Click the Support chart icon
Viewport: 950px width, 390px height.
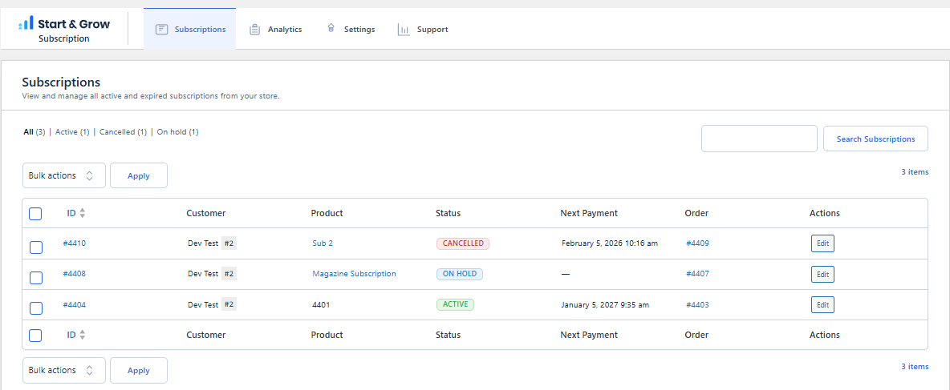404,29
